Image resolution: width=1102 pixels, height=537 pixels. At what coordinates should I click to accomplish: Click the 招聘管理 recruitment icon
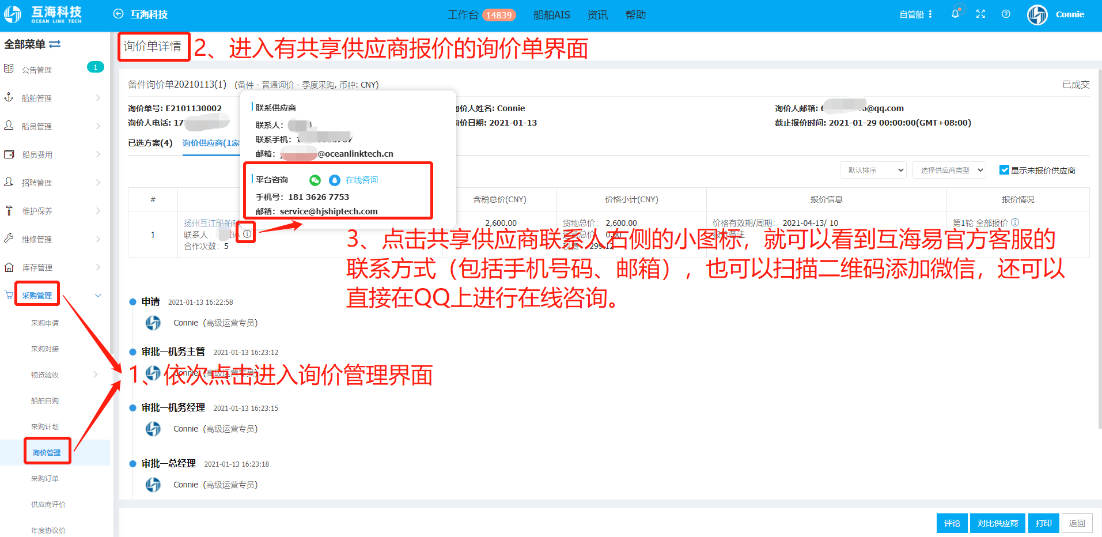pos(9,182)
